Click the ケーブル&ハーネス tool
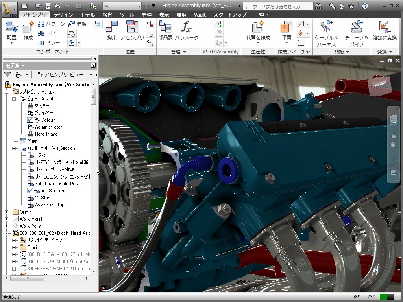Image resolution: width=403 pixels, height=302 pixels. [x=326, y=33]
